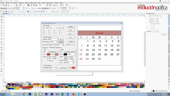Open Firefox from the taskbar
The width and height of the screenshot is (170, 96).
(x=74, y=94)
